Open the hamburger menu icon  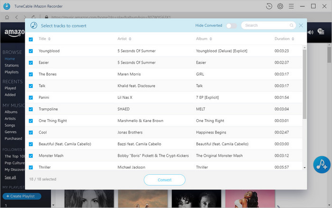pyautogui.click(x=291, y=6)
